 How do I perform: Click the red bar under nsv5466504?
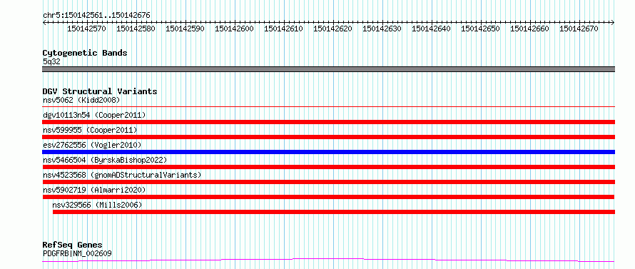[x=328, y=167]
